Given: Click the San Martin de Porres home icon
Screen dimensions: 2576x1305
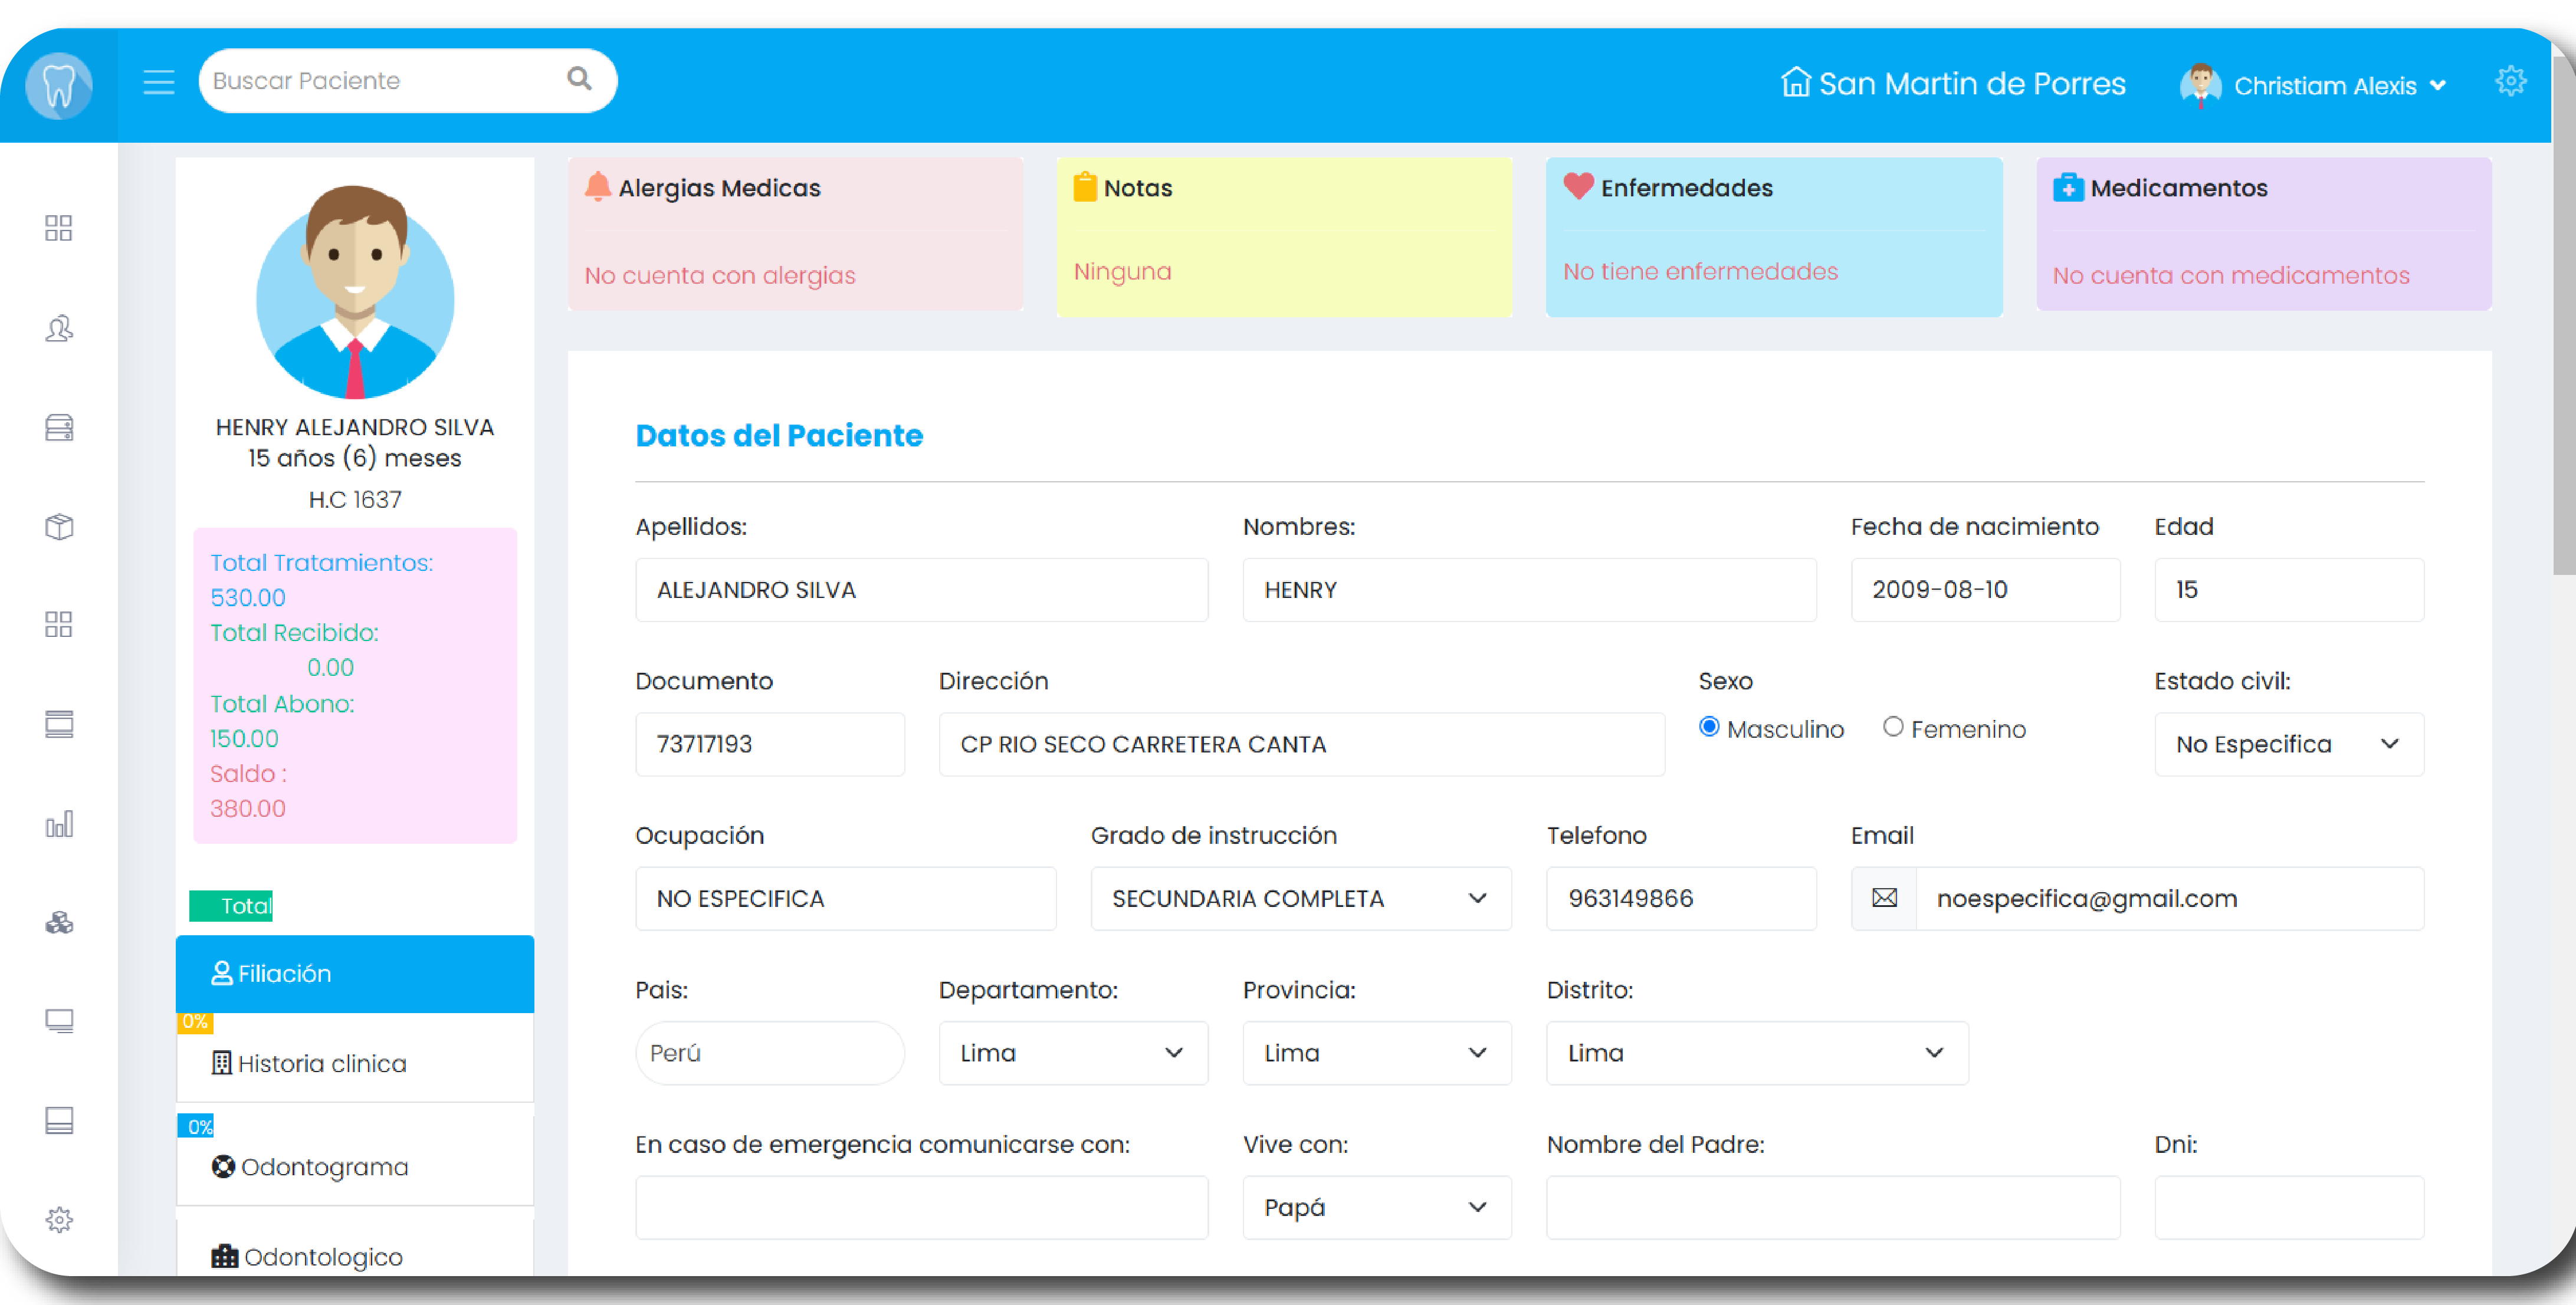Looking at the screenshot, I should coord(1796,82).
